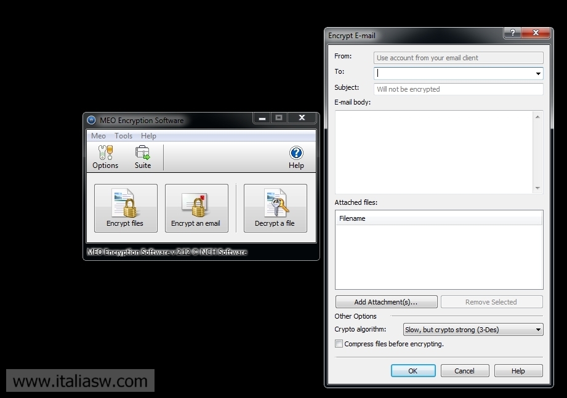Click the help question mark on Encrypt E-mail dialog
This screenshot has height=398, width=567.
[512, 33]
